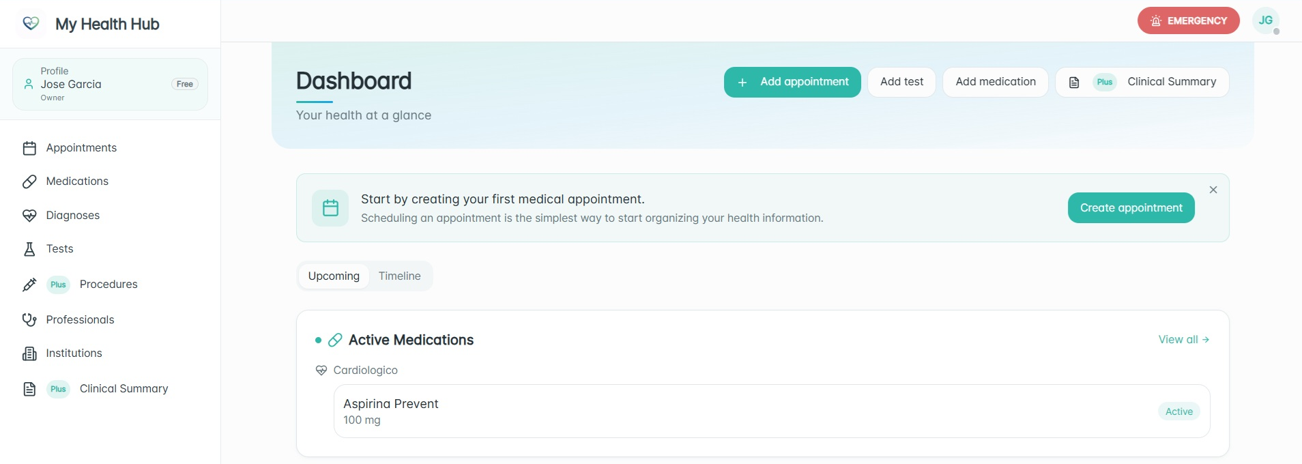Click the "100 mg" dosage text

[x=362, y=420]
